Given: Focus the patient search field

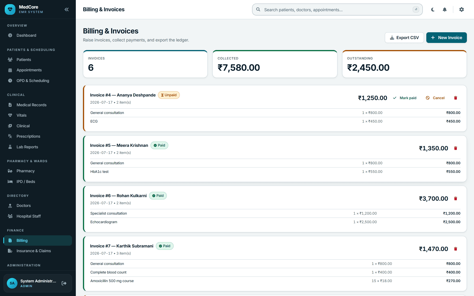Looking at the screenshot, I should [337, 9].
